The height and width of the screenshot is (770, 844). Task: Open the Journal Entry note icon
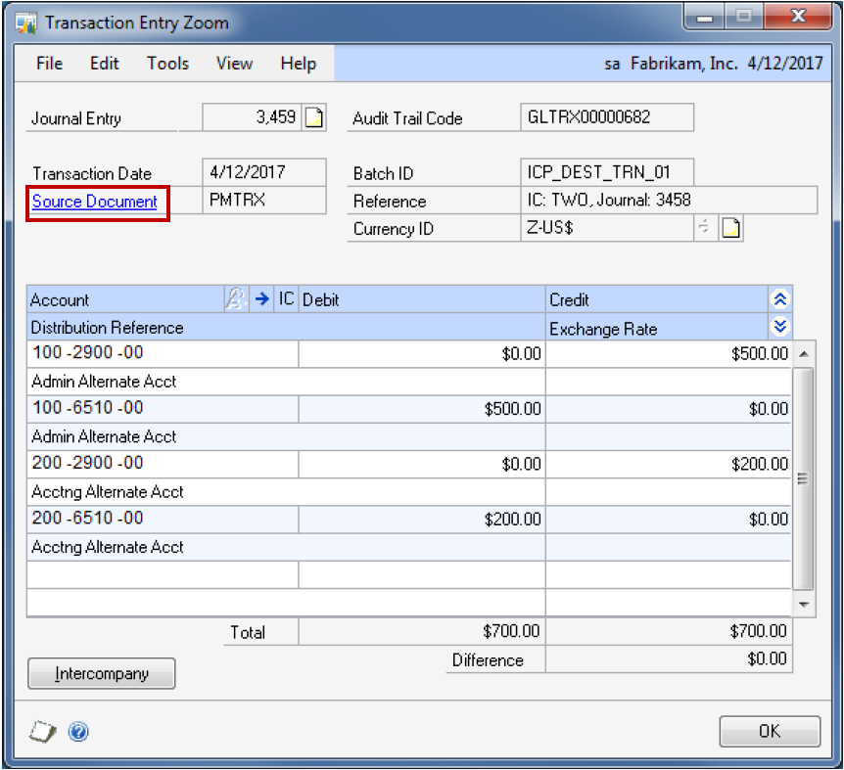coord(313,118)
